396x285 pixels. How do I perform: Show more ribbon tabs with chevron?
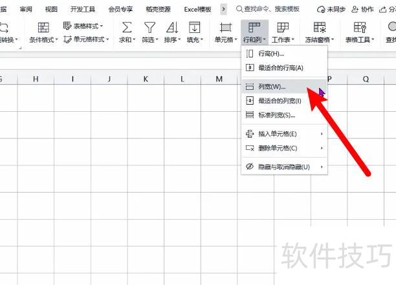(x=223, y=9)
